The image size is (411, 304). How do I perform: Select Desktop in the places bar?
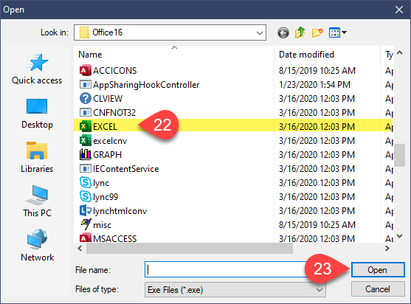point(37,114)
